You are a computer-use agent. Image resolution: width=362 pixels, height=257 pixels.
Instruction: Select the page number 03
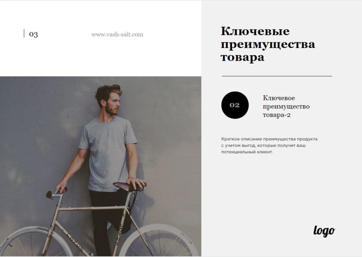(x=34, y=34)
